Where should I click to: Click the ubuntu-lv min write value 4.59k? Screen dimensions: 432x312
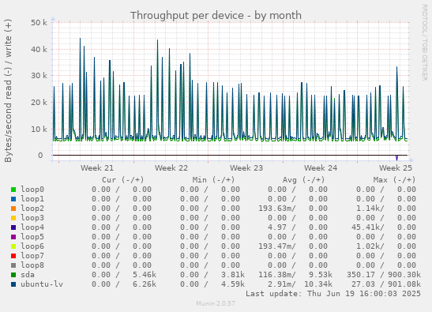coord(233,284)
